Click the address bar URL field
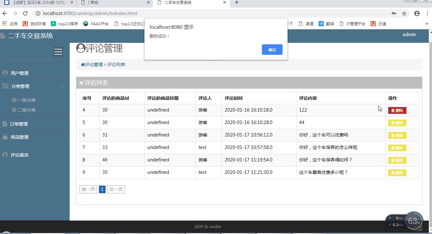432x234 pixels. pyautogui.click(x=211, y=13)
